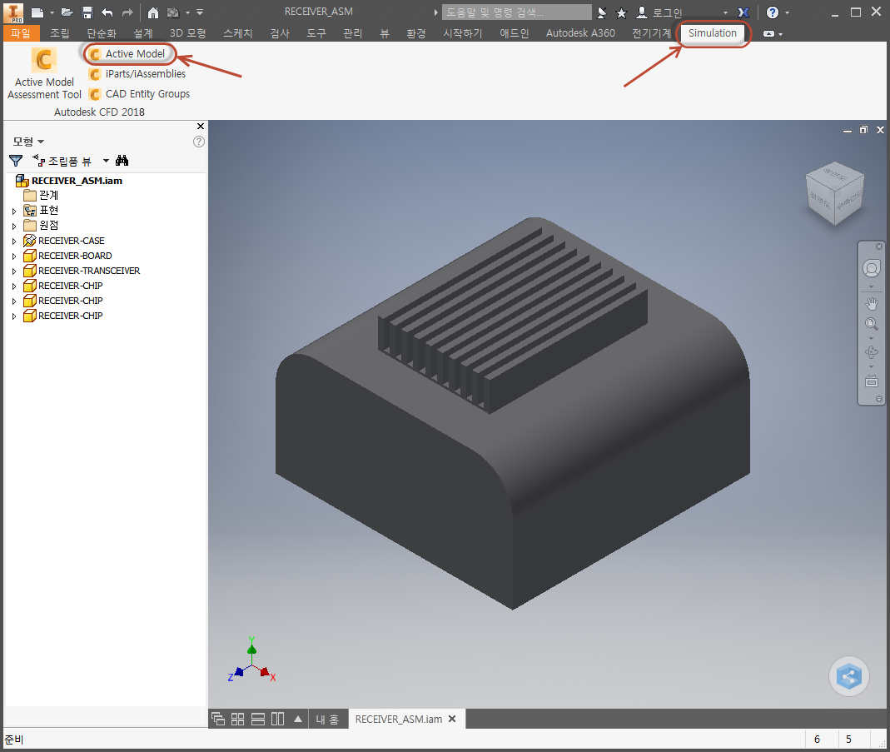Redo the last undone action
This screenshot has width=890, height=752.
(127, 12)
